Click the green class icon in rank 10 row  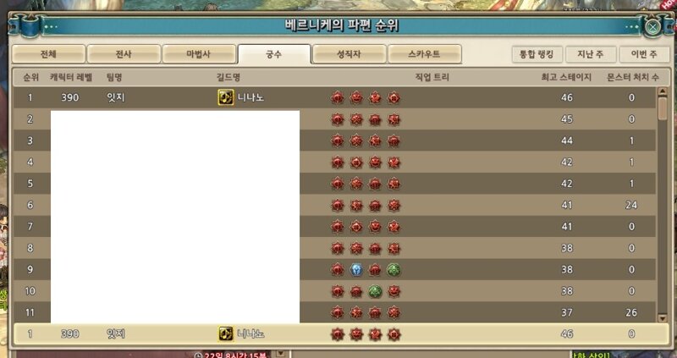pos(375,291)
